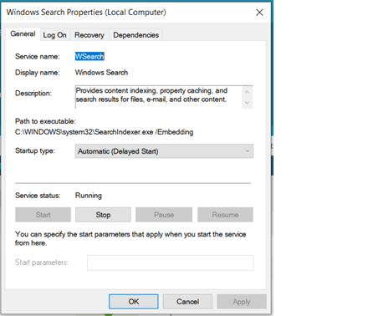The width and height of the screenshot is (368, 316).
Task: Click the Startup type label
Action: (35, 150)
